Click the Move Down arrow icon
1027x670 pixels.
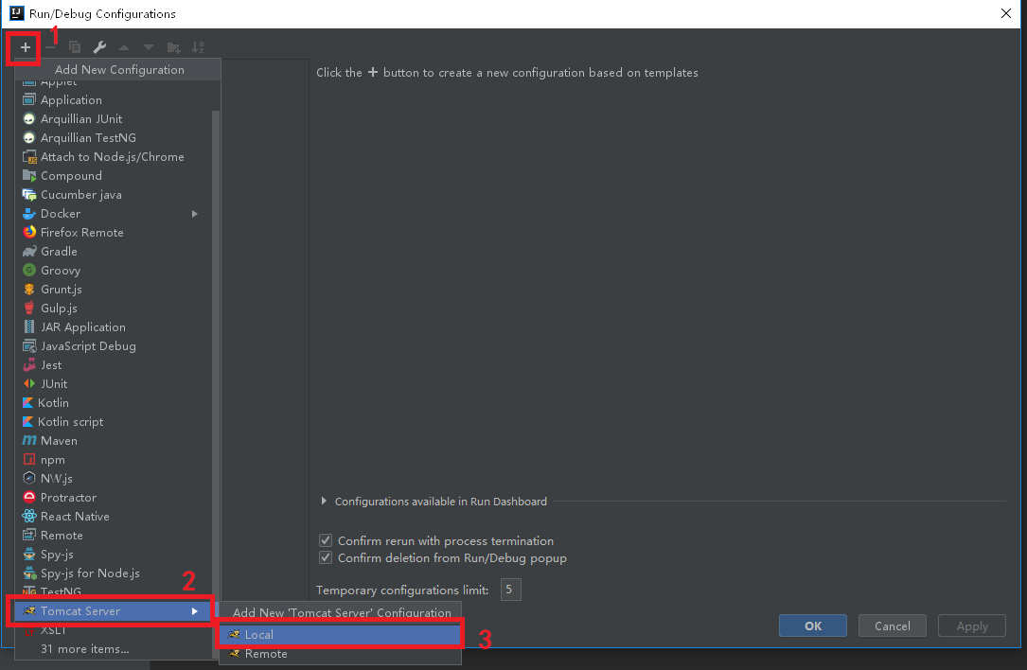[x=149, y=47]
